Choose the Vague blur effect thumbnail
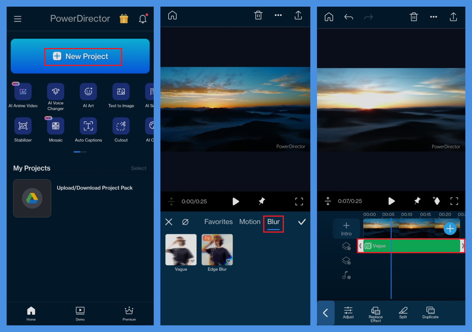The width and height of the screenshot is (472, 332). (x=181, y=250)
